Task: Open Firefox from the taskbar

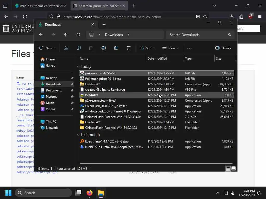Action: 90,193
